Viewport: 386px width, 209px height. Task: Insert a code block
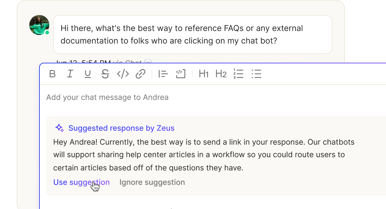pos(180,74)
